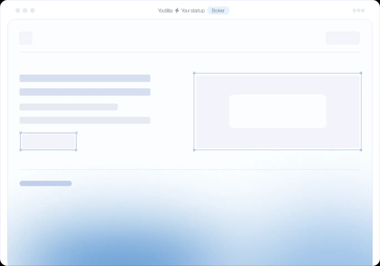Click the rounded button placeholder in the header

(x=343, y=38)
